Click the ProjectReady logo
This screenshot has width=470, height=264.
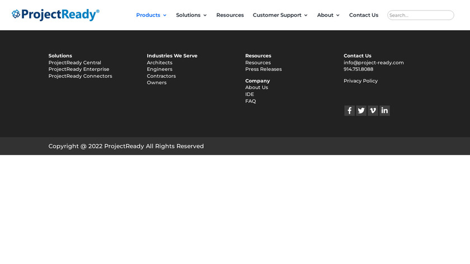[x=55, y=15]
